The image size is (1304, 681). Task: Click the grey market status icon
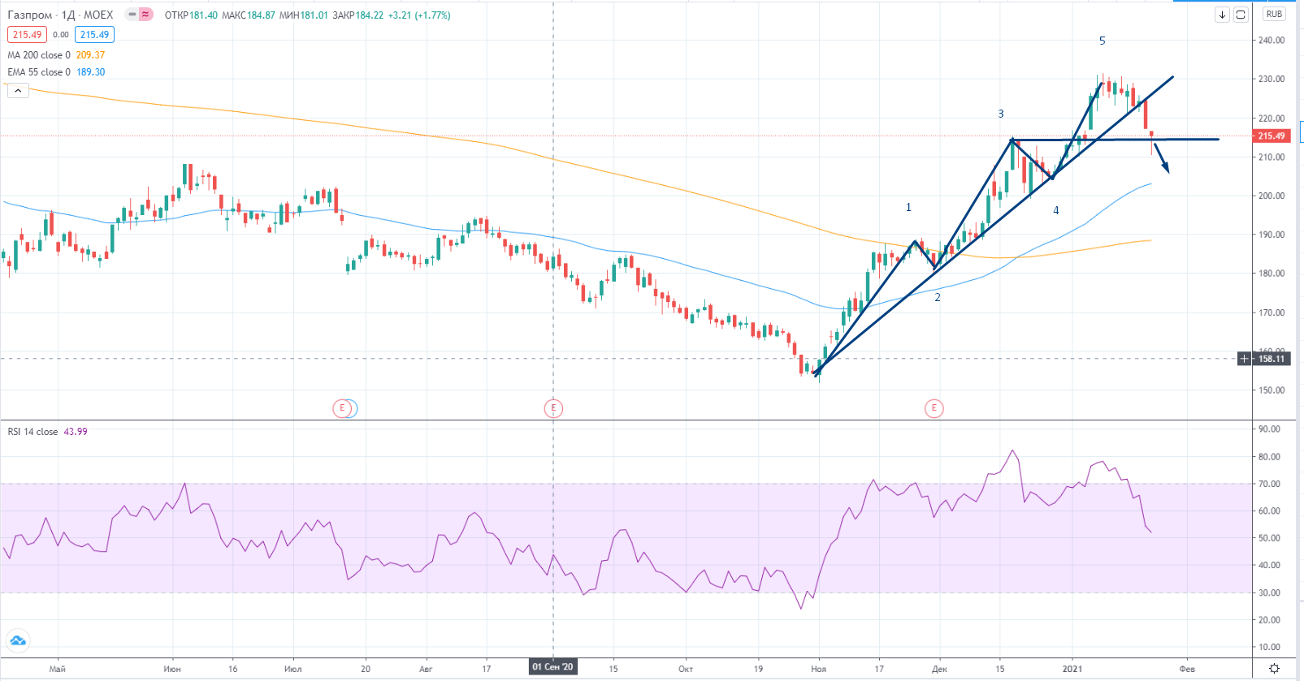click(132, 15)
